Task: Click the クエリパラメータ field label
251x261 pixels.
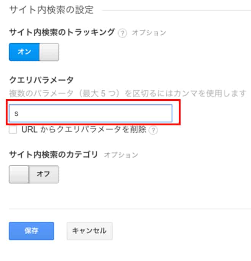Action: (x=41, y=80)
